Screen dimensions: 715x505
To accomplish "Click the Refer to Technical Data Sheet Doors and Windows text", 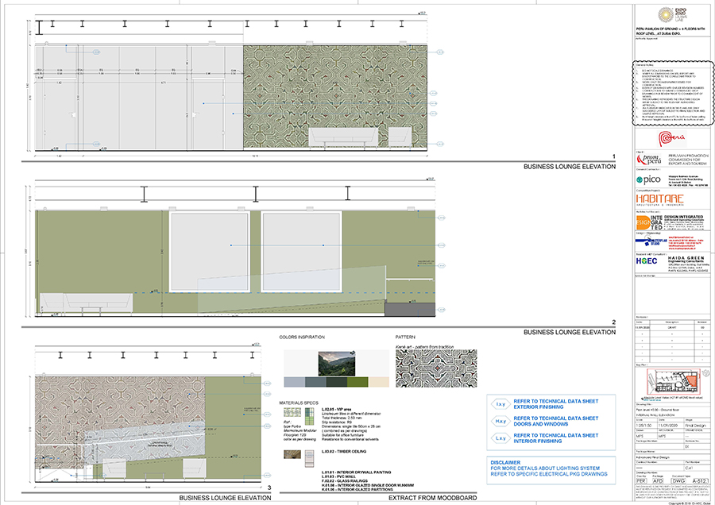I will 556,421.
